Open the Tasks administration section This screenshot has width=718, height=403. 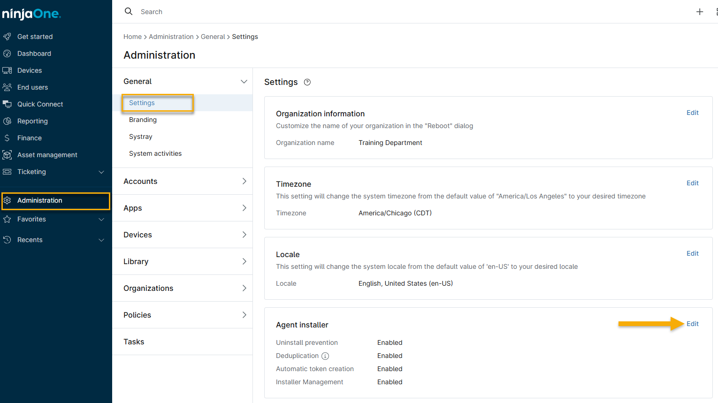coord(134,342)
